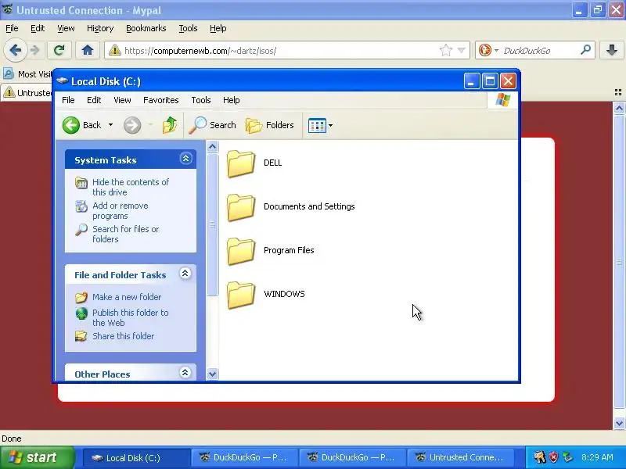
Task: Bookmark this page with the star
Action: 445,50
